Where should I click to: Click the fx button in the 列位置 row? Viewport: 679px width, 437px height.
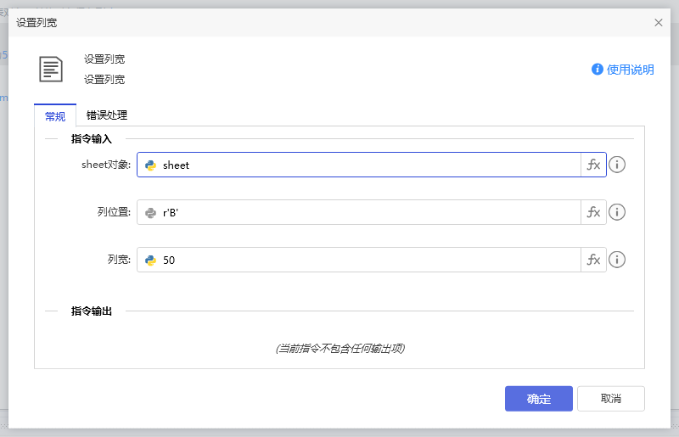(x=593, y=212)
